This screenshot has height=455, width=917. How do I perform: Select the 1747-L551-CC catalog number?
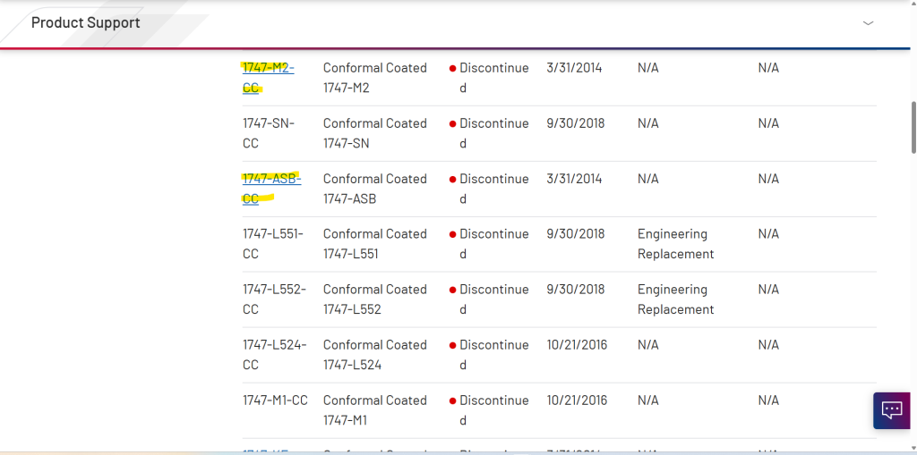point(272,243)
